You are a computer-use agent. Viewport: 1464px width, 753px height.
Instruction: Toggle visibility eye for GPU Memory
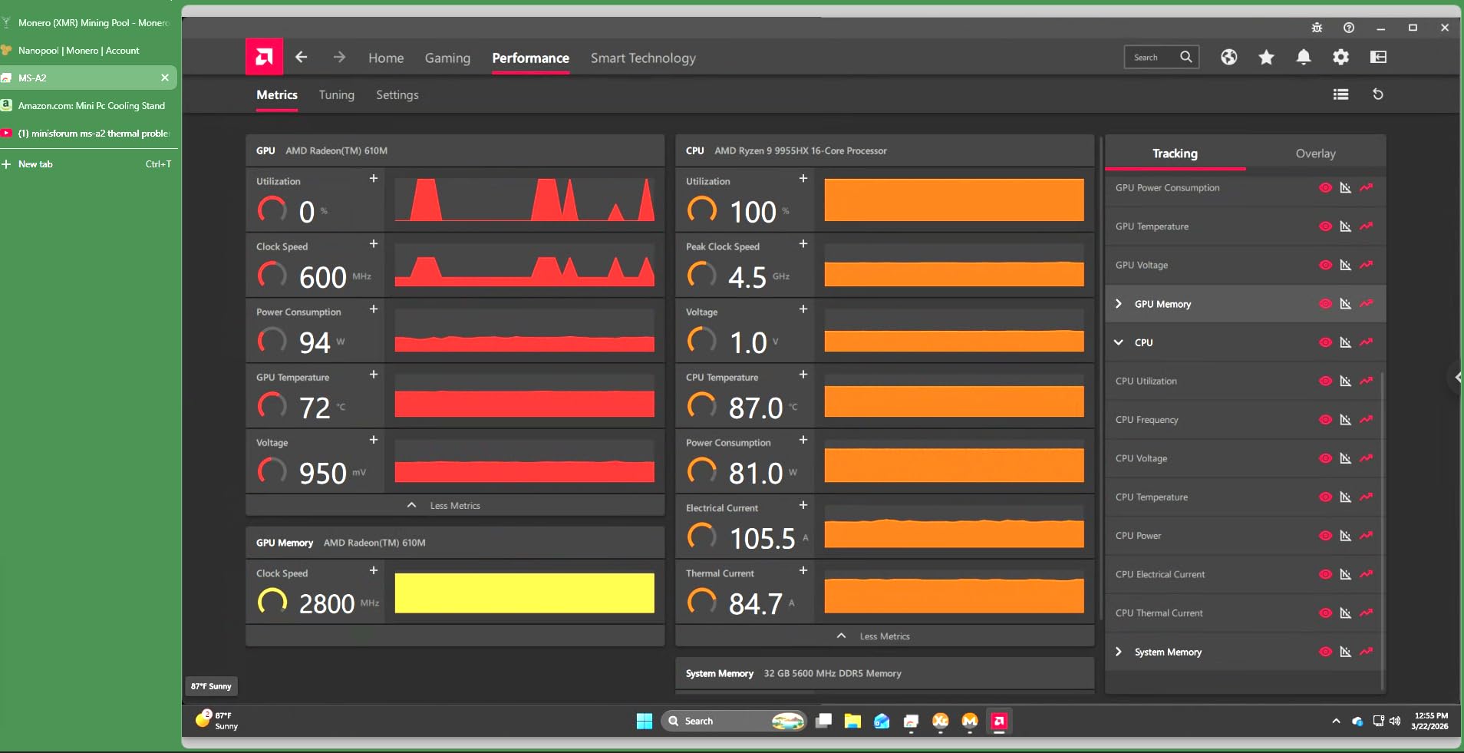point(1325,304)
